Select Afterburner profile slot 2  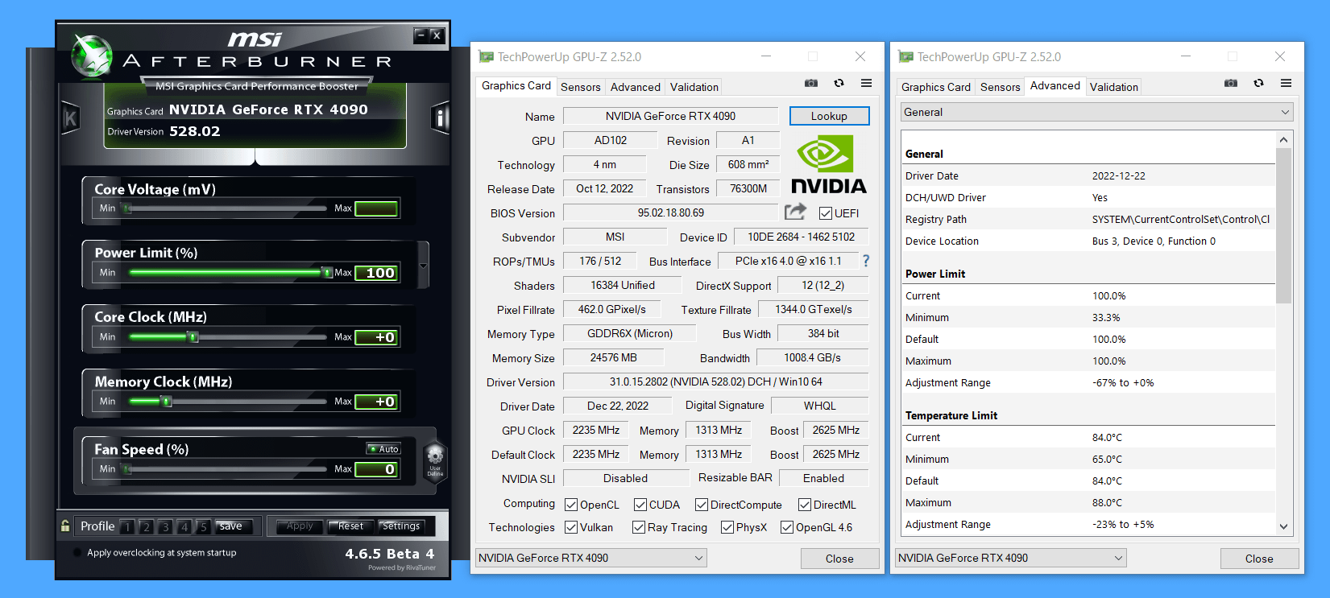[x=146, y=526]
